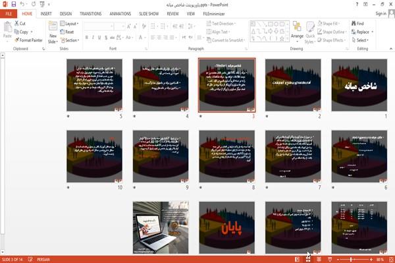Click Slide Sorter view icon in status bar
Viewport: 395px width, 263px height.
(308, 260)
